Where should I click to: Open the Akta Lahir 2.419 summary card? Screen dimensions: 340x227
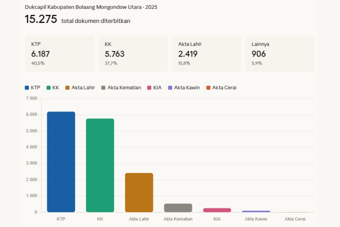[x=207, y=54]
